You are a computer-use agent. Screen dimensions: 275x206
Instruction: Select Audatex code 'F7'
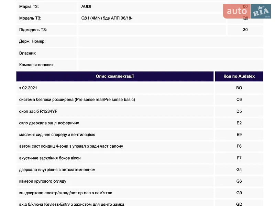point(239,158)
